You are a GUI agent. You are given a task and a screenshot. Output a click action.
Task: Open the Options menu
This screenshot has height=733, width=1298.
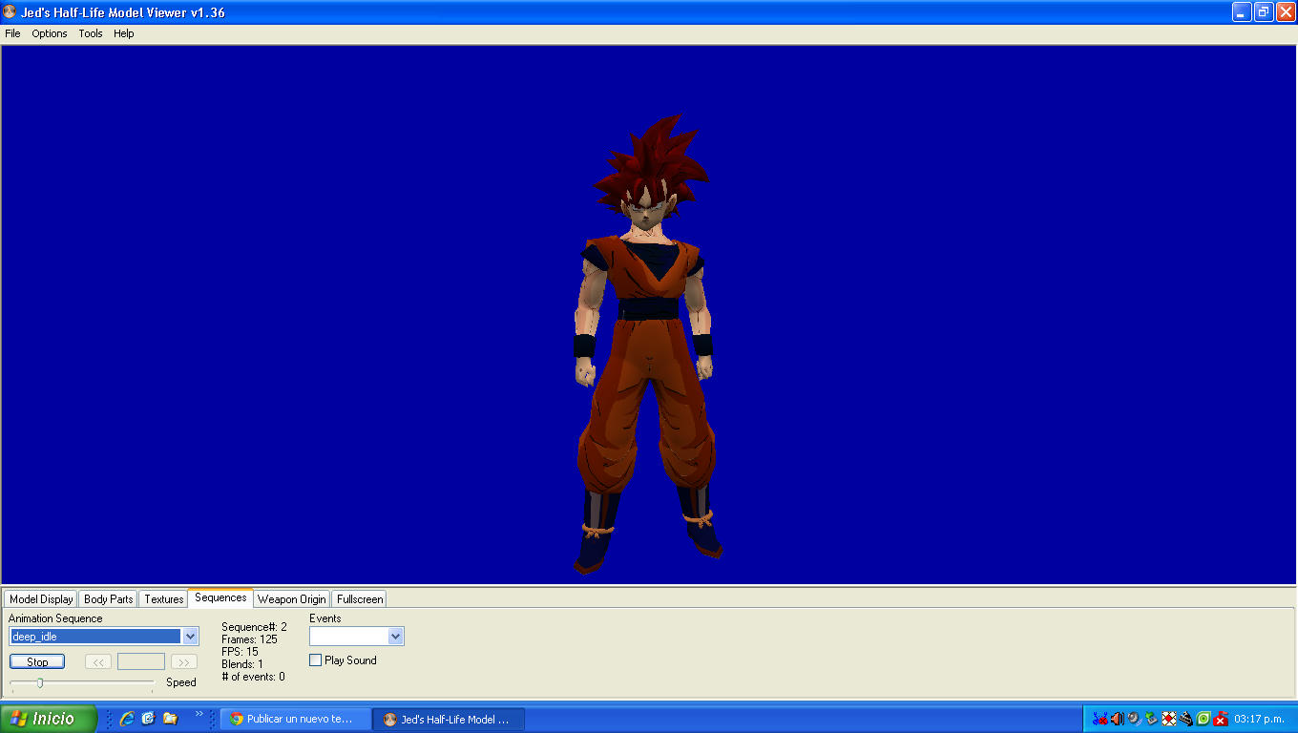(x=50, y=33)
